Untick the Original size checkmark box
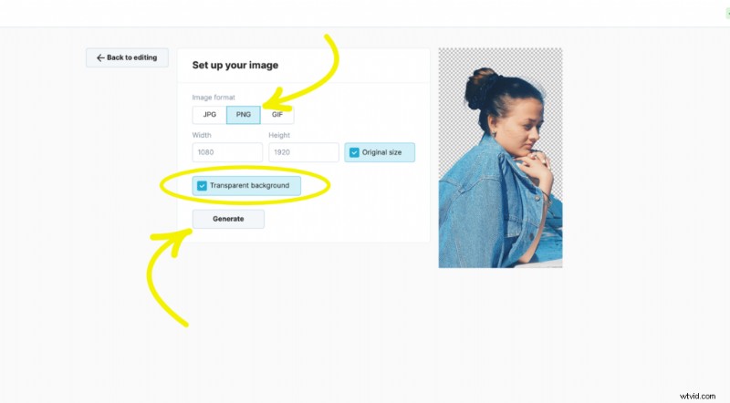The width and height of the screenshot is (730, 403). pos(354,152)
